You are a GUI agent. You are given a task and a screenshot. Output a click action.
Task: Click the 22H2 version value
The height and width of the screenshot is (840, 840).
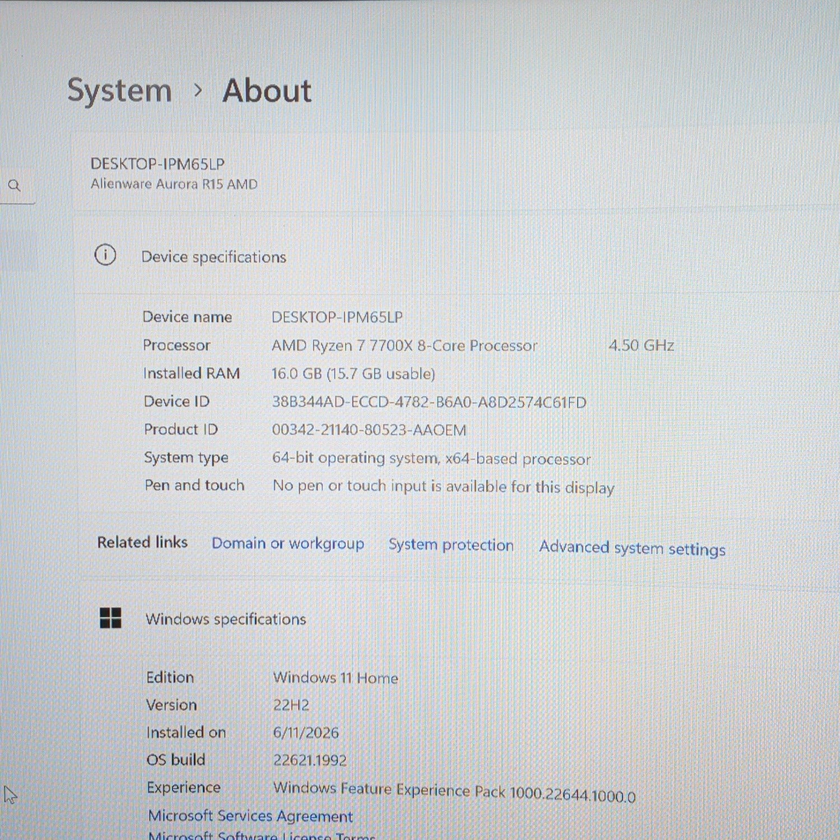click(291, 705)
